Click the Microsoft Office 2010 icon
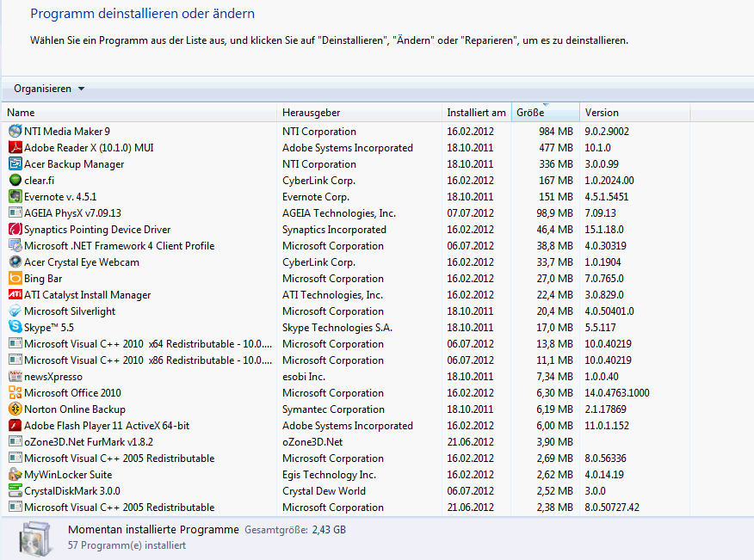The width and height of the screenshot is (754, 560). point(15,393)
